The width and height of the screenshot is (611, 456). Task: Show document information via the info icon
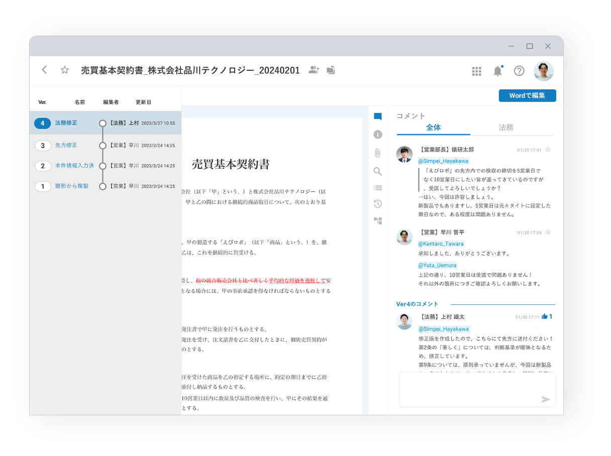[x=378, y=135]
